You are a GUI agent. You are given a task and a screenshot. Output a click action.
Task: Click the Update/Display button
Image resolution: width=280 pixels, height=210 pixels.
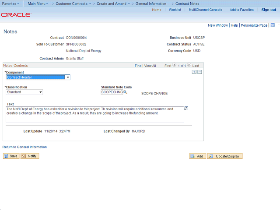pyautogui.click(x=225, y=156)
